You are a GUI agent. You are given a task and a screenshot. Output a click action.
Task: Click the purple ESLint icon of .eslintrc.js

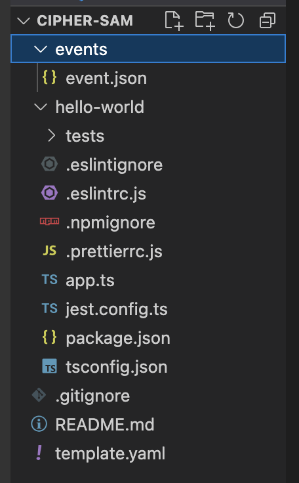pos(50,193)
